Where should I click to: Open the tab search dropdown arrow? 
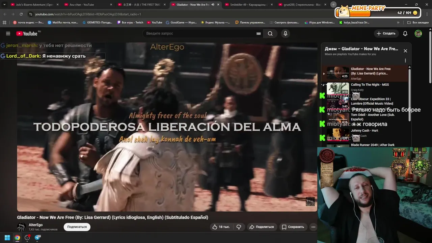(4, 5)
